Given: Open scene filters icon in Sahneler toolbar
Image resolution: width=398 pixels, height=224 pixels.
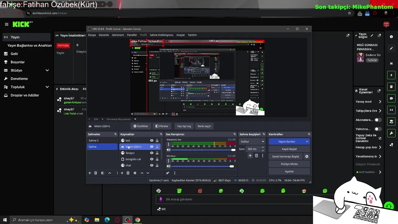Looking at the screenshot, I should (x=103, y=173).
